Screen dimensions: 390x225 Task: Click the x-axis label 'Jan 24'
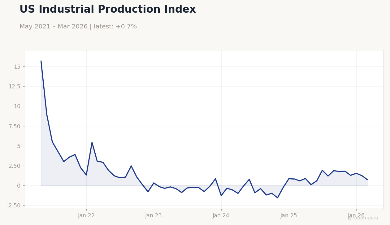(x=221, y=216)
